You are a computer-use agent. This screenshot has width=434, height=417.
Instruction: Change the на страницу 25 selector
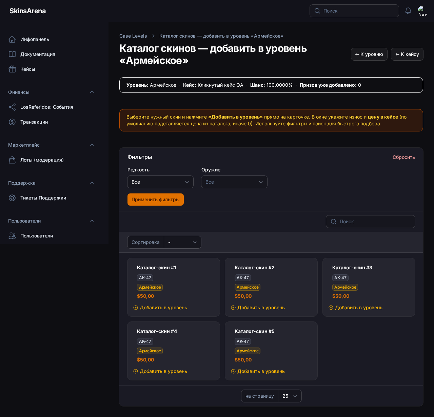coord(290,396)
